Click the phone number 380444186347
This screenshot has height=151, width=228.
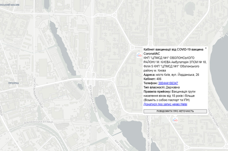point(168,83)
